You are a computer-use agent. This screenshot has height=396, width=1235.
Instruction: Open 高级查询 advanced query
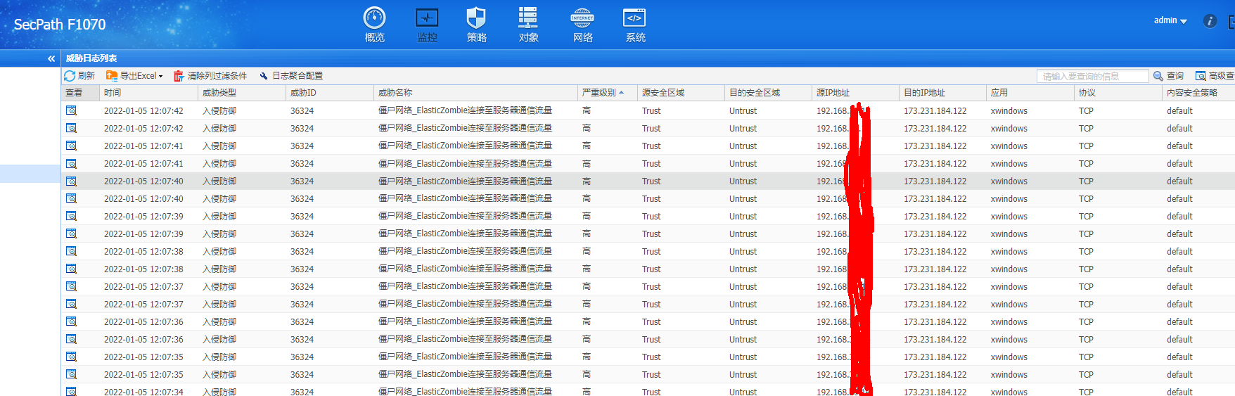1215,76
